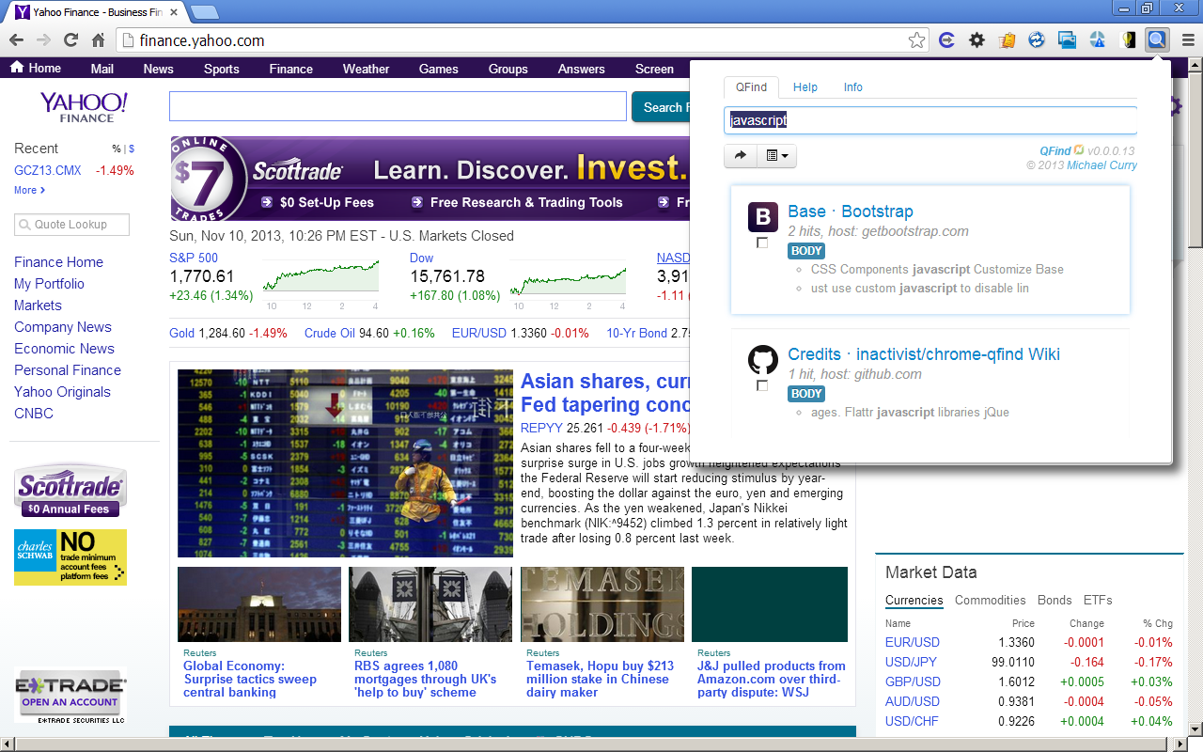
Task: Bookmark this page with the star icon
Action: tap(916, 40)
